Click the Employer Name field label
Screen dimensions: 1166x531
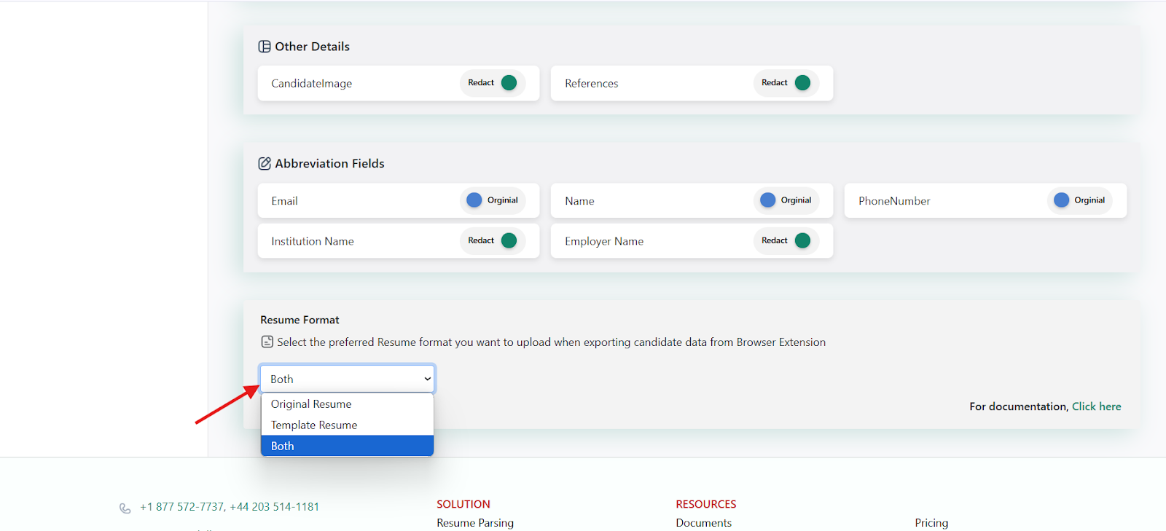(604, 241)
